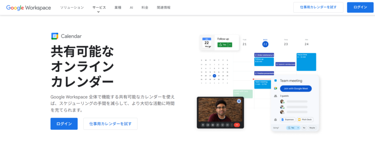Go to the AI nav item
This screenshot has width=375, height=142.
131,8
